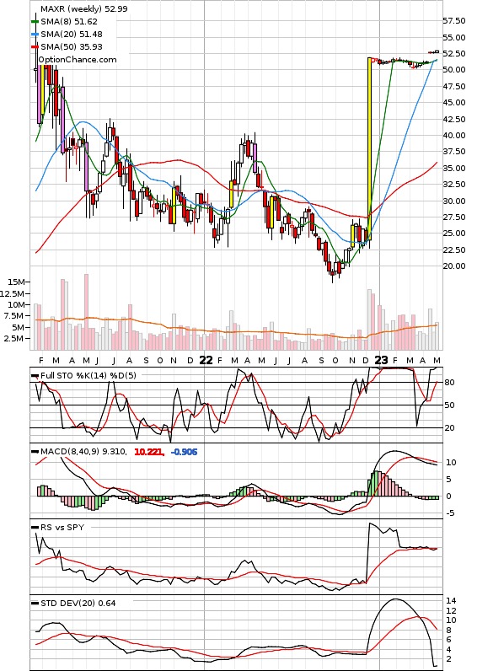Click the blue MACD histogram value -0.906
The image size is (477, 671).
184,452
